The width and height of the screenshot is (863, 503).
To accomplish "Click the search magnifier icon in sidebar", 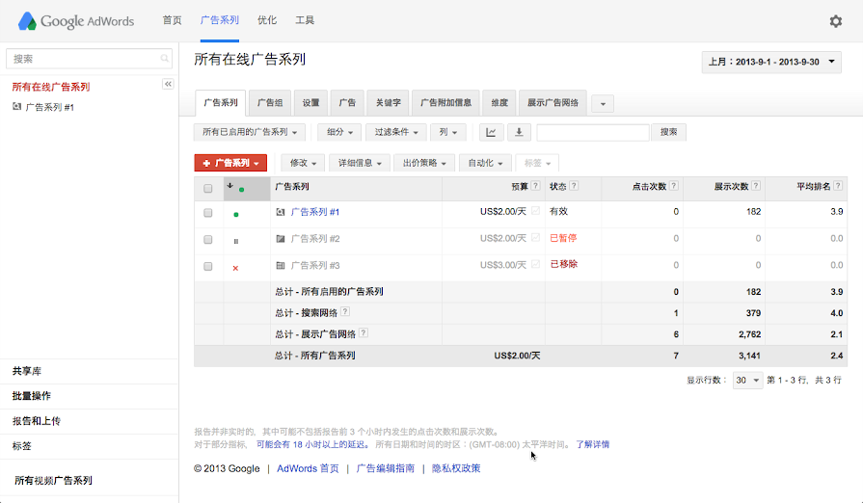I will point(164,58).
